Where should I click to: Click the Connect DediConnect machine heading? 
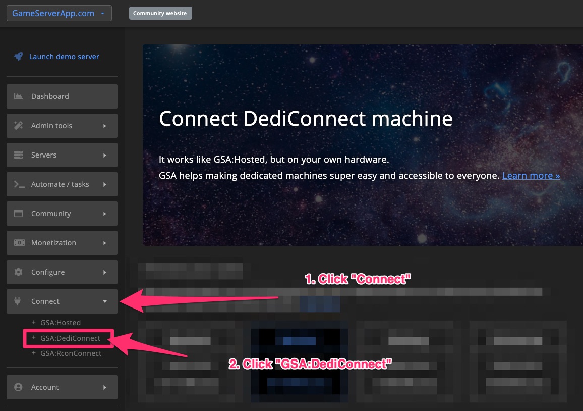[x=306, y=119]
